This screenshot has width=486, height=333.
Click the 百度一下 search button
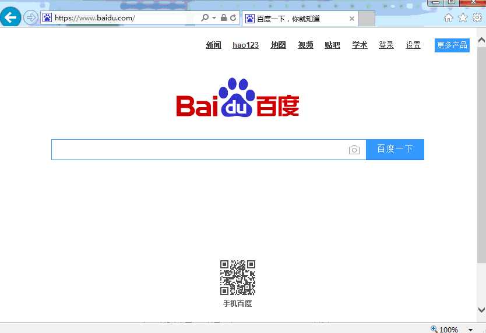395,150
